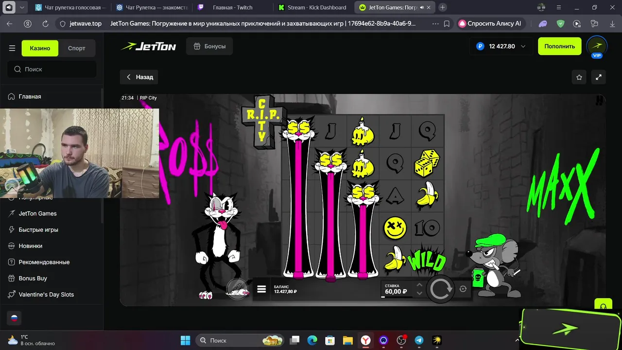Toggle game fullscreen mode
The image size is (622, 350).
599,77
